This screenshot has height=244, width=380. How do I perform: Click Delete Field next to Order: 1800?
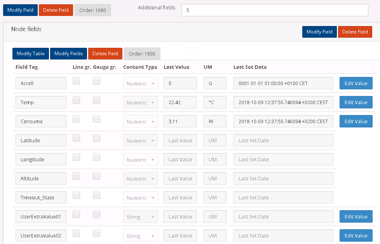(x=105, y=54)
